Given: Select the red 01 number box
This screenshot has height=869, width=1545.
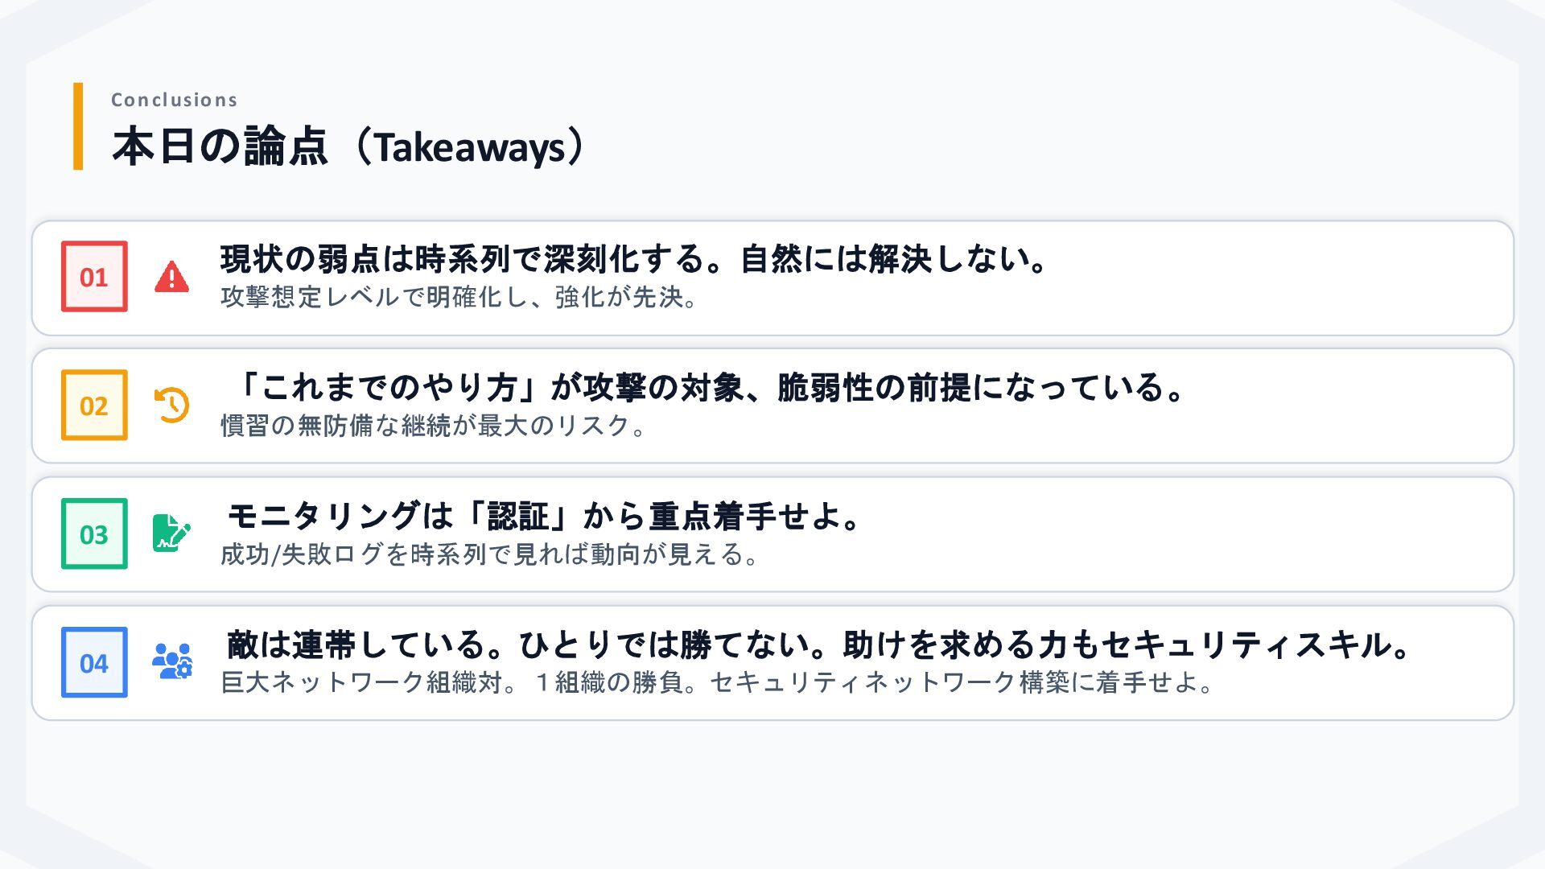Looking at the screenshot, I should (x=94, y=277).
